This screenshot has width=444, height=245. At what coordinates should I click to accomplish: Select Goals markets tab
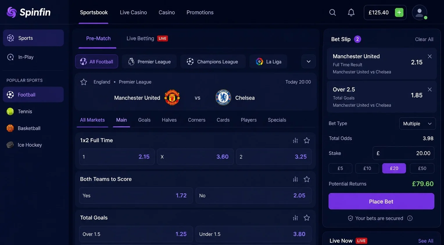144,120
